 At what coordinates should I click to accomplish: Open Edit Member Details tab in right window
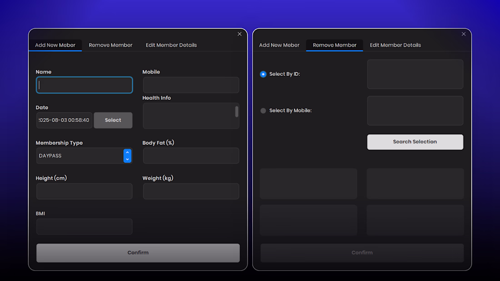coord(395,45)
